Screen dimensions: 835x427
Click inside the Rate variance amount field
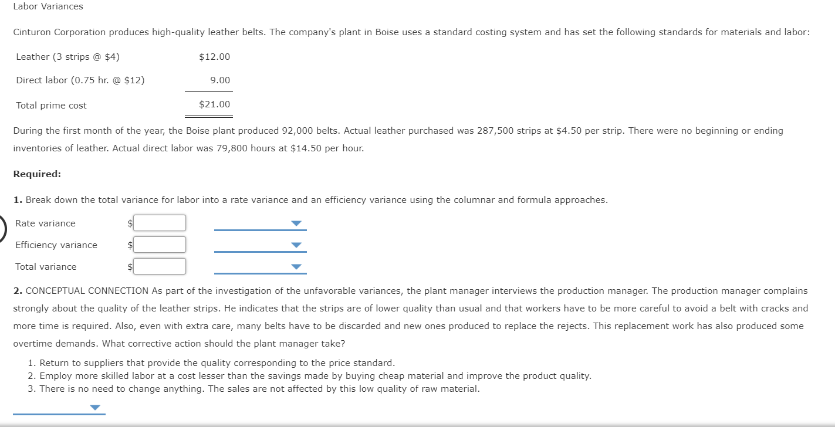159,223
